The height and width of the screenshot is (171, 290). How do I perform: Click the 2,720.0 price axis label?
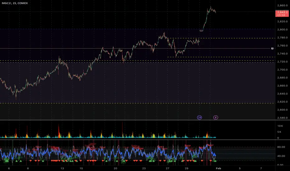283,62
